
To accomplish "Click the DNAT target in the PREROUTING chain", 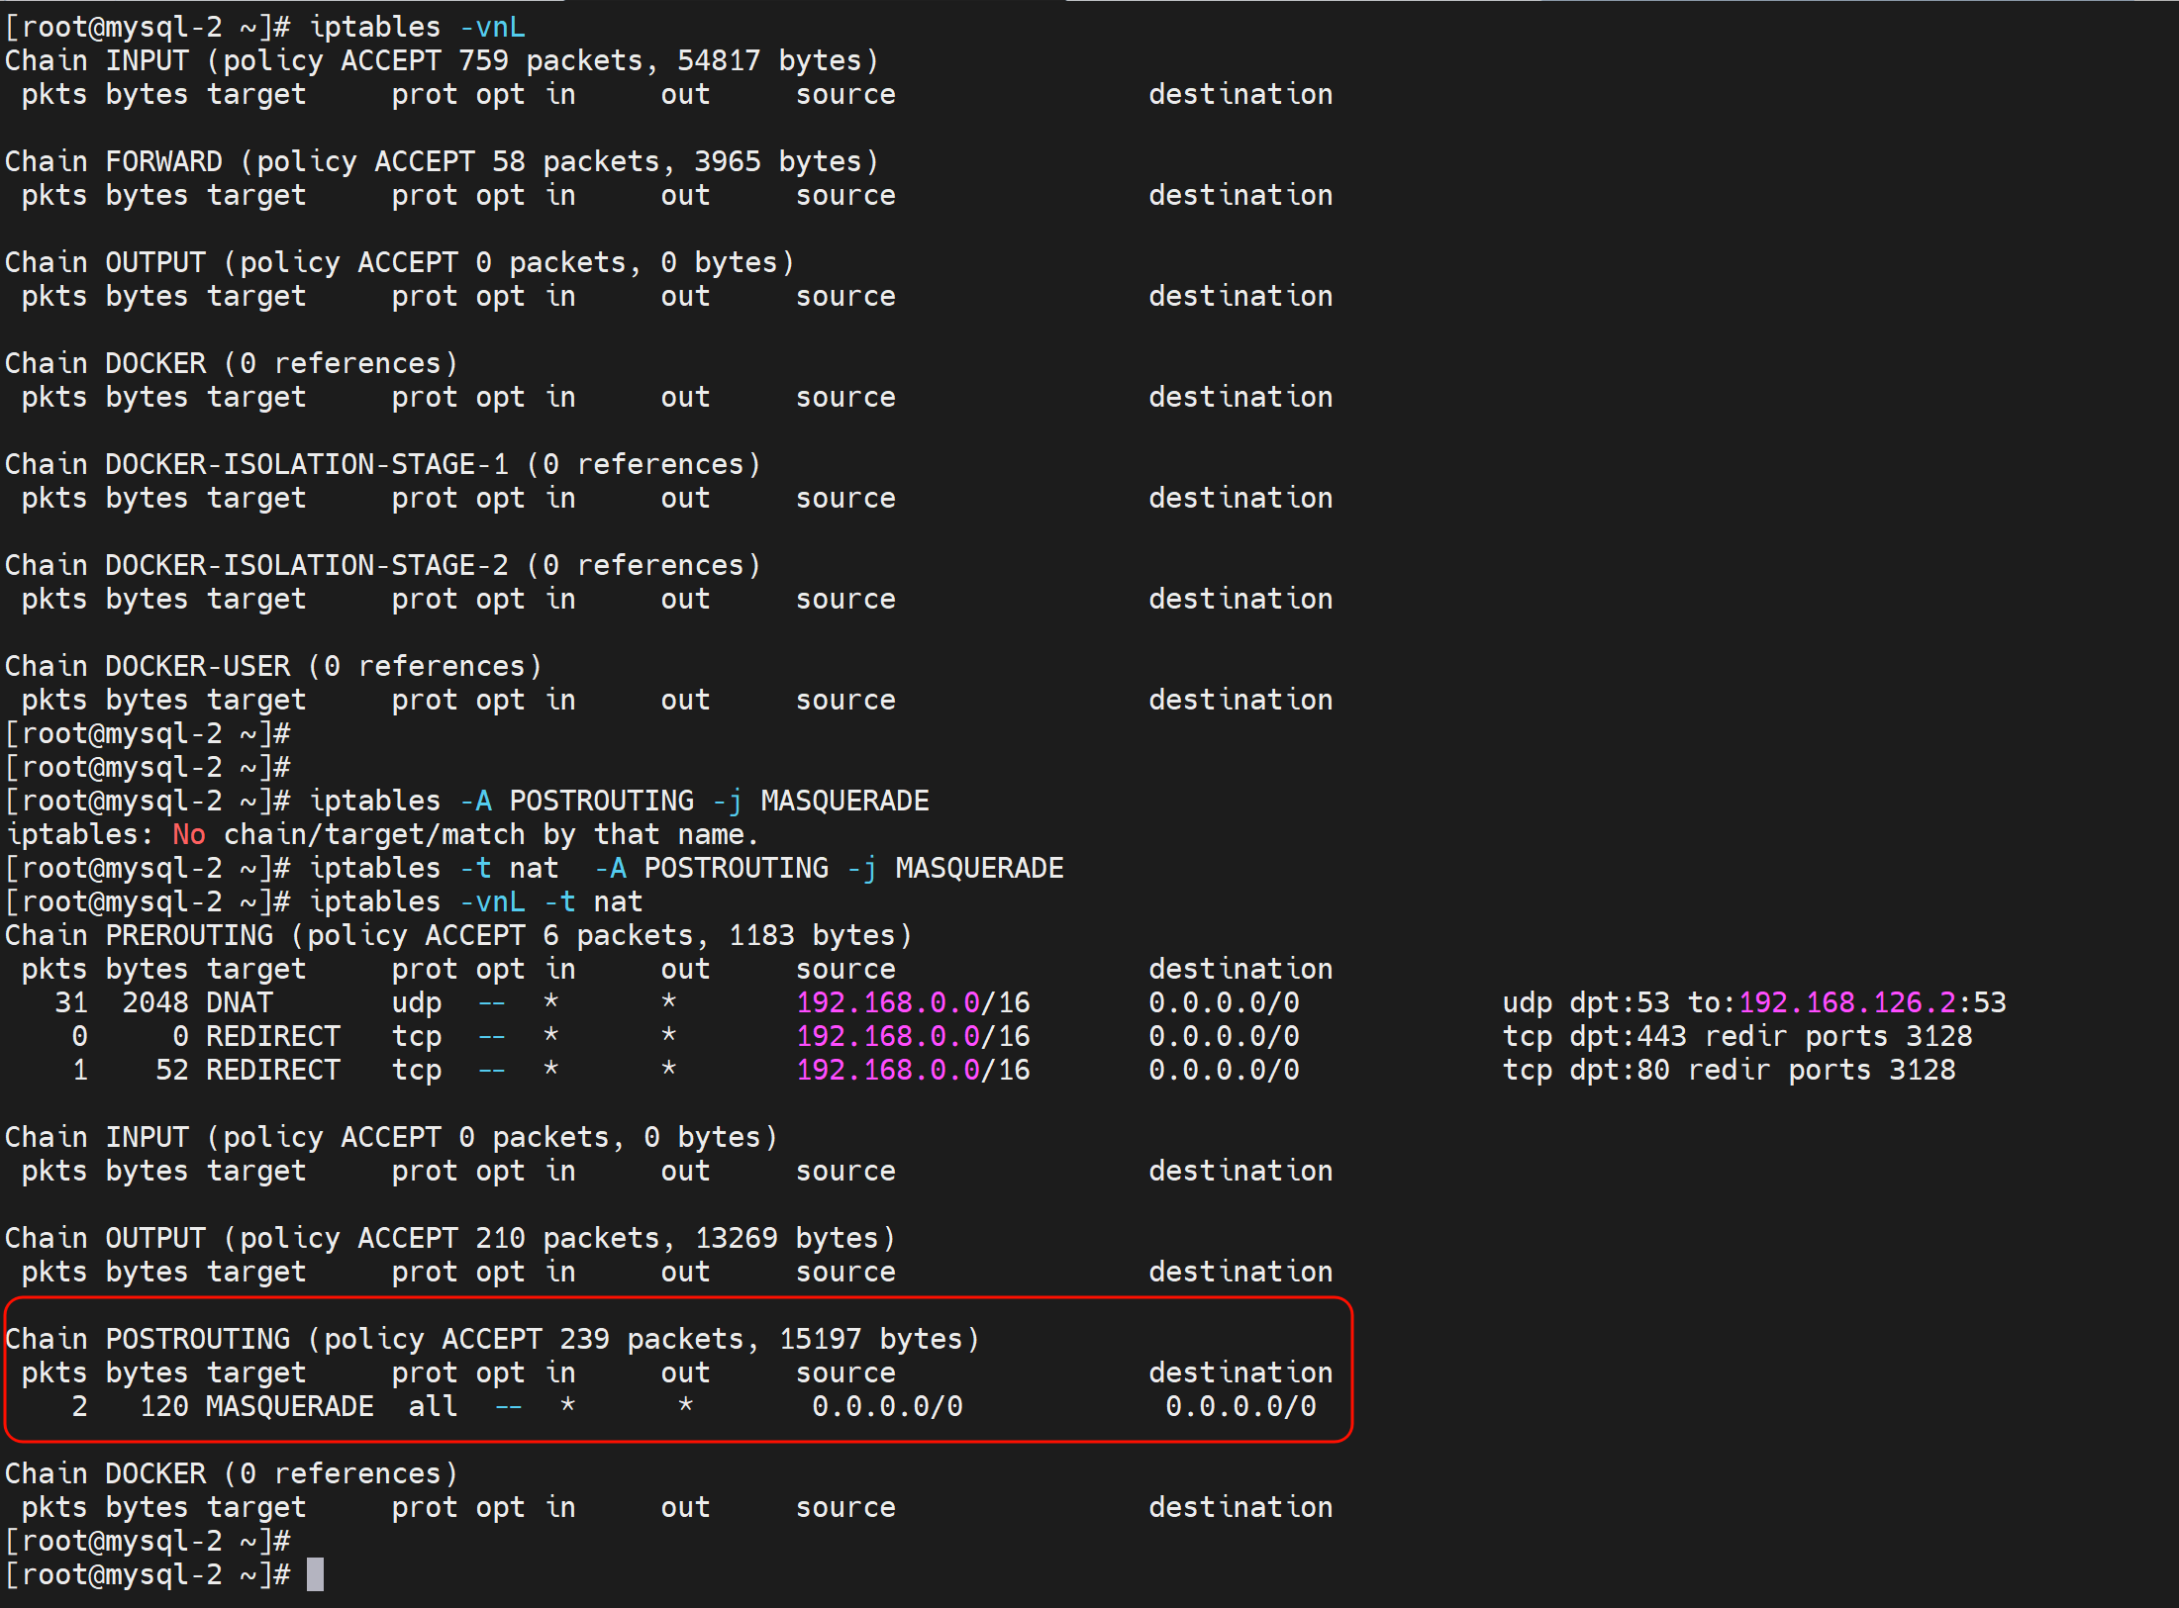I will (239, 1002).
